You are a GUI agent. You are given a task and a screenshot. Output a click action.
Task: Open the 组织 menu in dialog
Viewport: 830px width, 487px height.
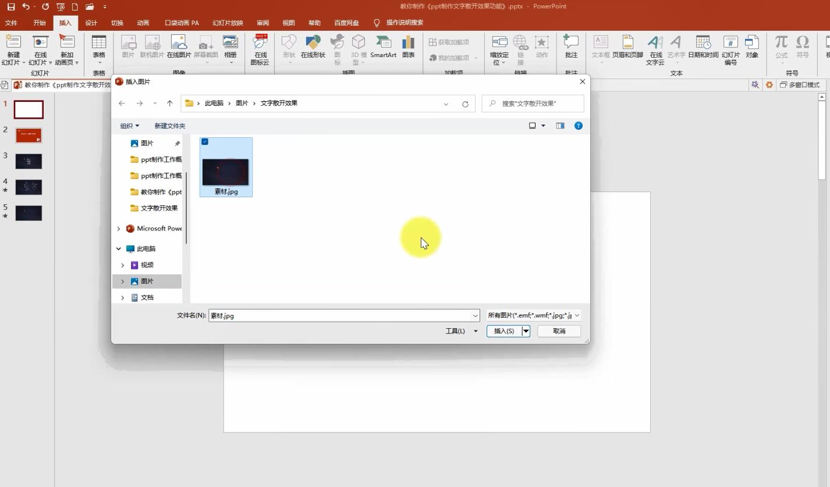[129, 126]
